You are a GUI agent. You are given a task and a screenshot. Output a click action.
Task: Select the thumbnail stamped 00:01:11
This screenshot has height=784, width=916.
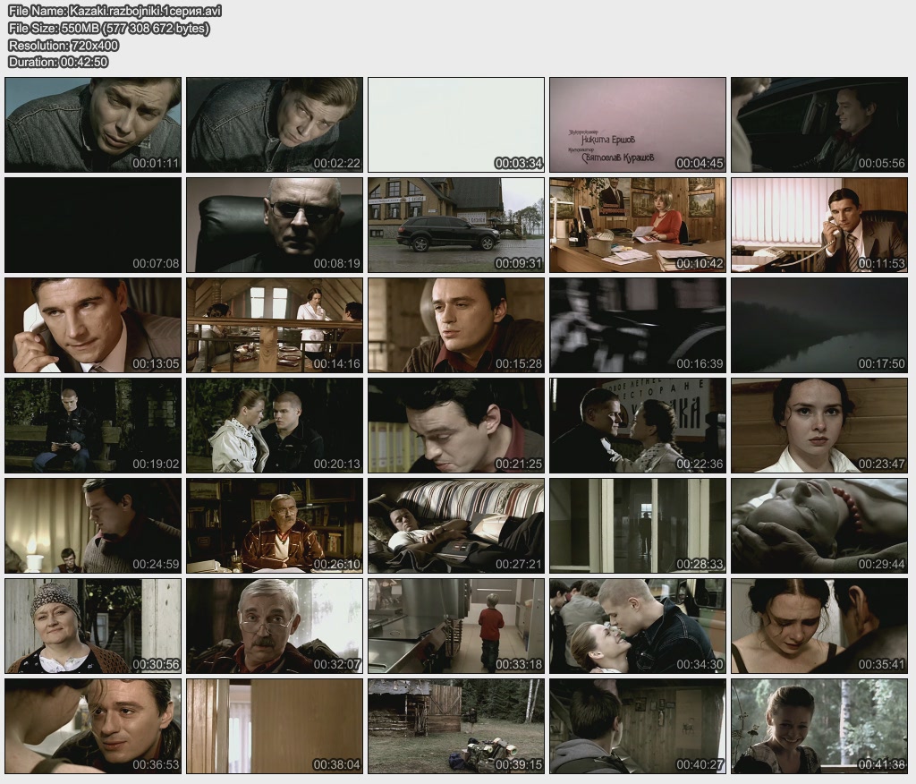(x=93, y=124)
